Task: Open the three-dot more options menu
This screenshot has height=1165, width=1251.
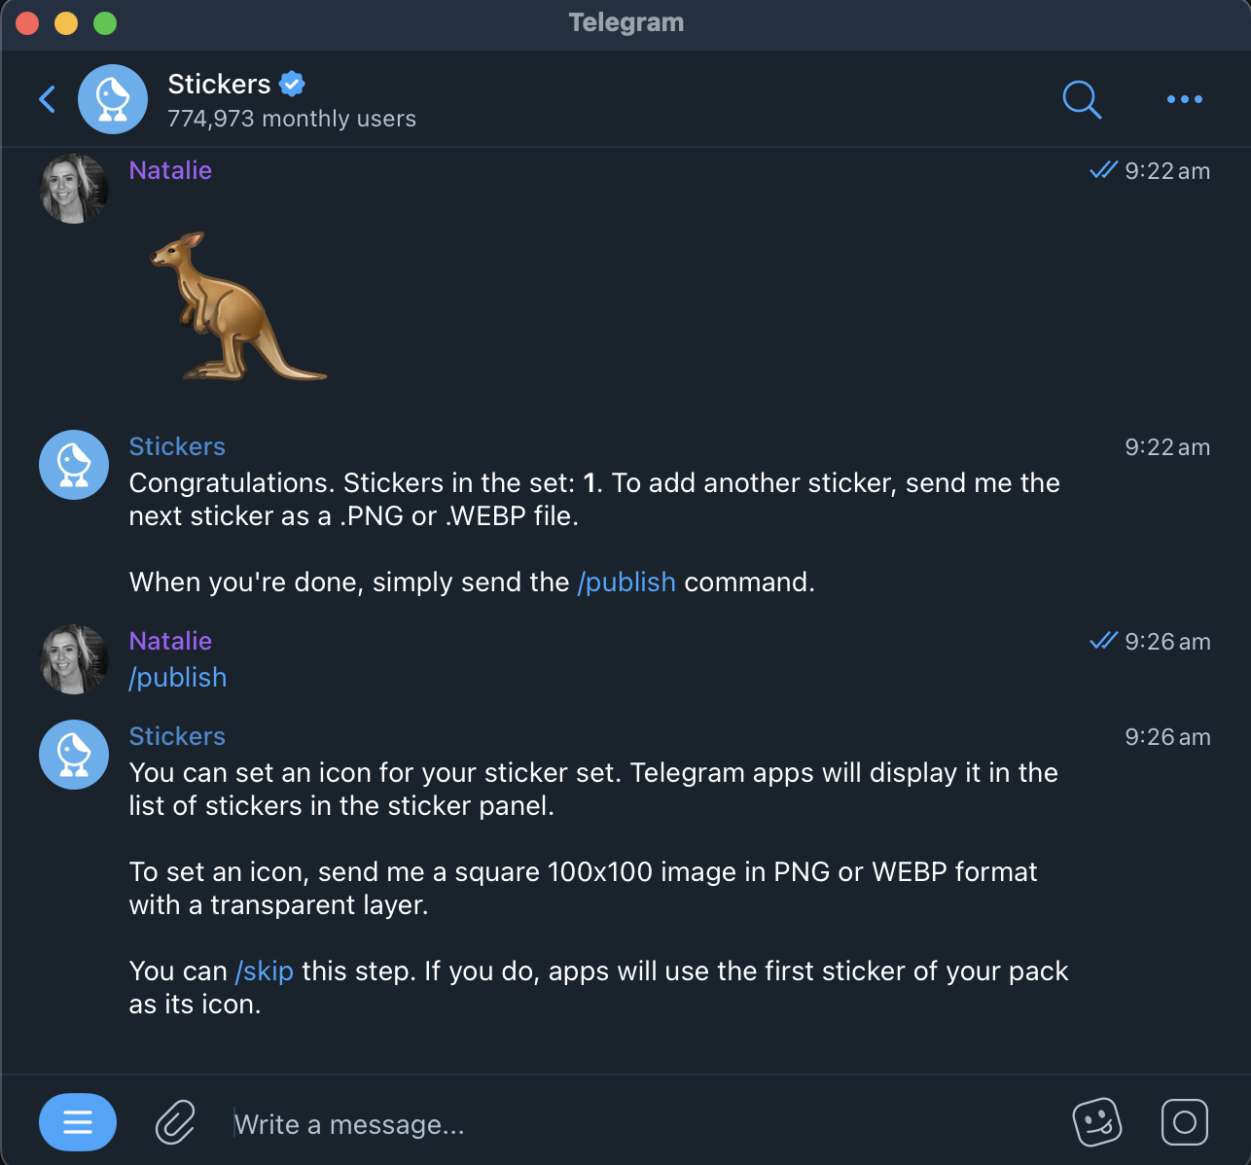Action: (x=1184, y=99)
